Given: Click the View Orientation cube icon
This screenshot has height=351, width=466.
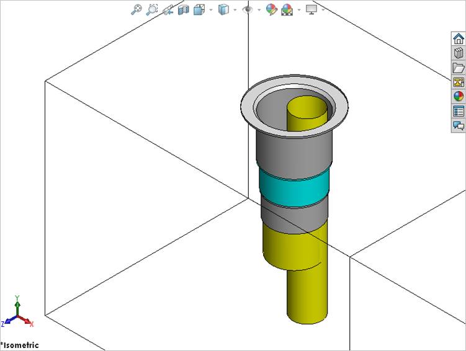Looking at the screenshot, I should coord(199,9).
